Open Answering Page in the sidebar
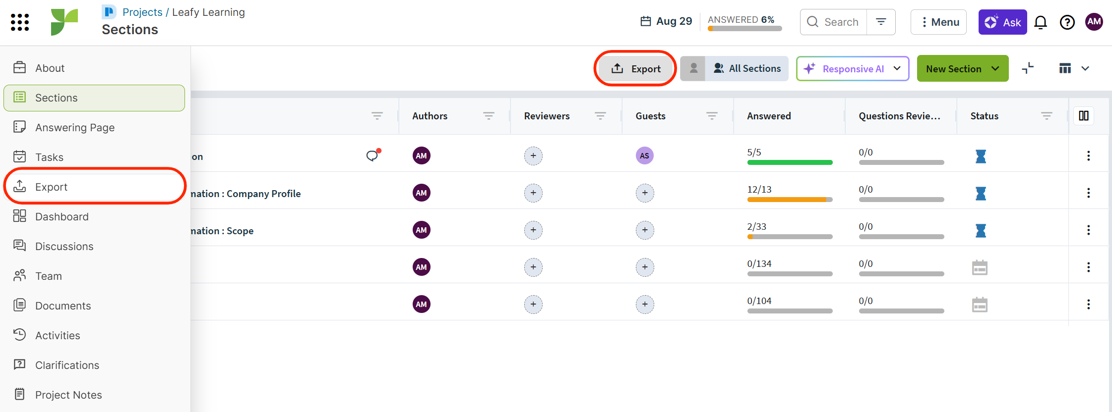 coord(75,127)
